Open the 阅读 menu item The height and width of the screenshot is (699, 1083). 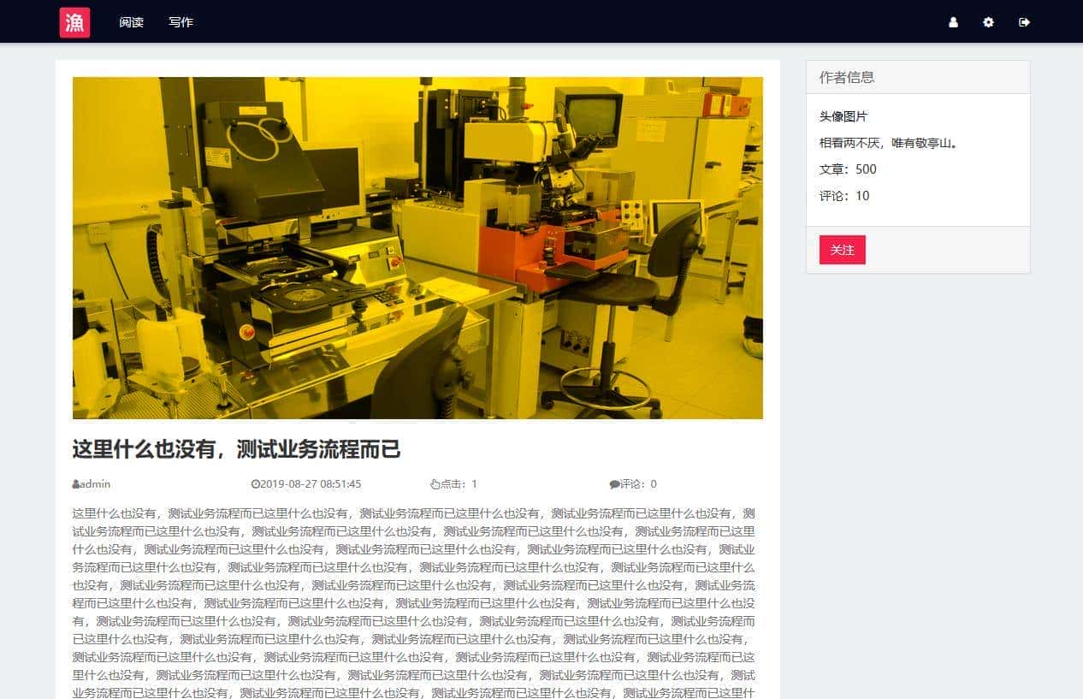[x=130, y=22]
